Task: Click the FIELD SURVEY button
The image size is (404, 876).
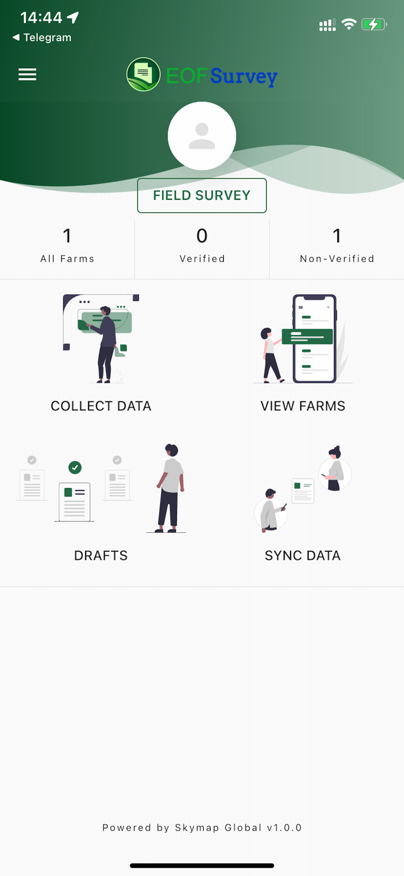Action: pos(202,195)
